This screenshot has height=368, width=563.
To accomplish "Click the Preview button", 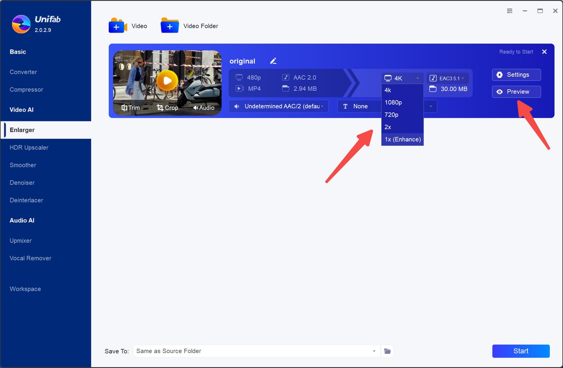I will 516,92.
